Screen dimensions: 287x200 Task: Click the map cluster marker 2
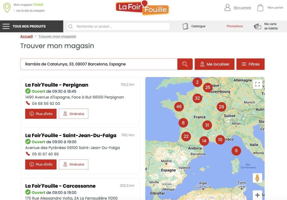[x=197, y=82]
